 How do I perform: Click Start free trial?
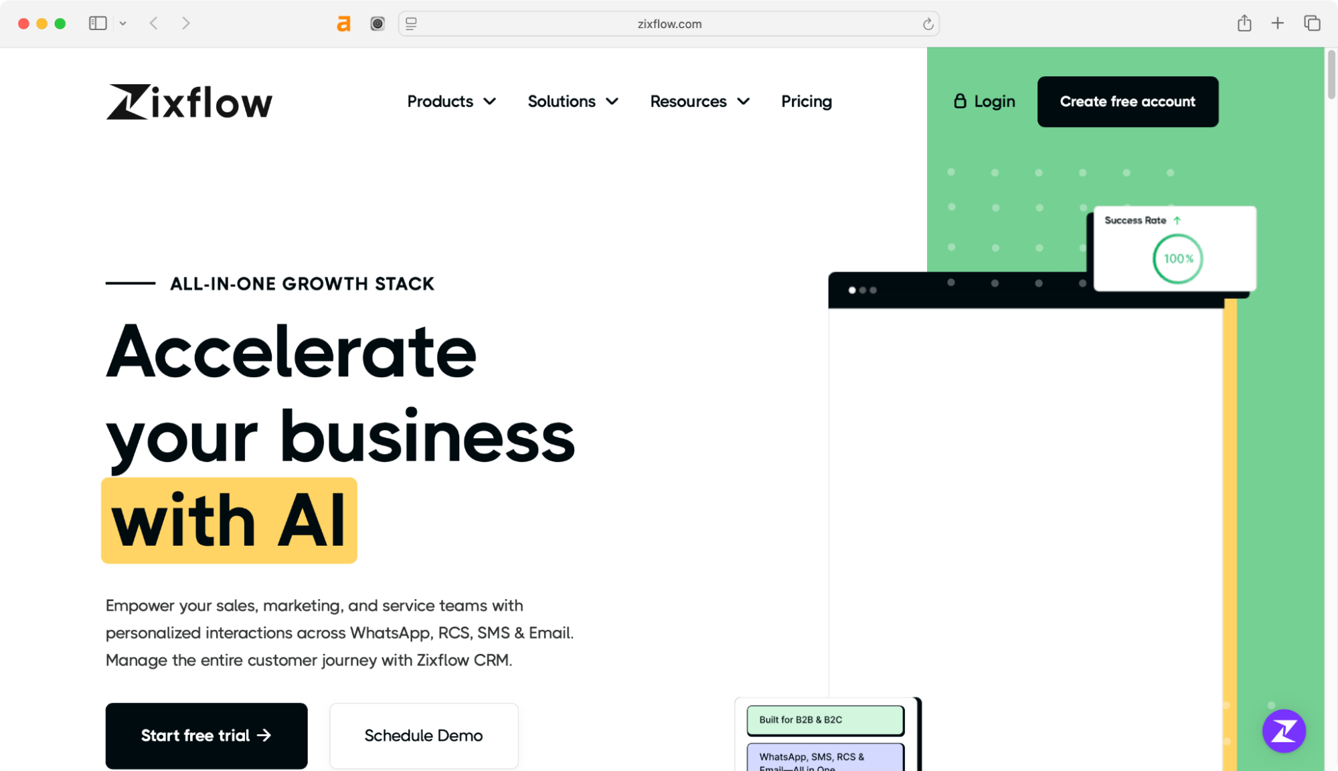206,736
